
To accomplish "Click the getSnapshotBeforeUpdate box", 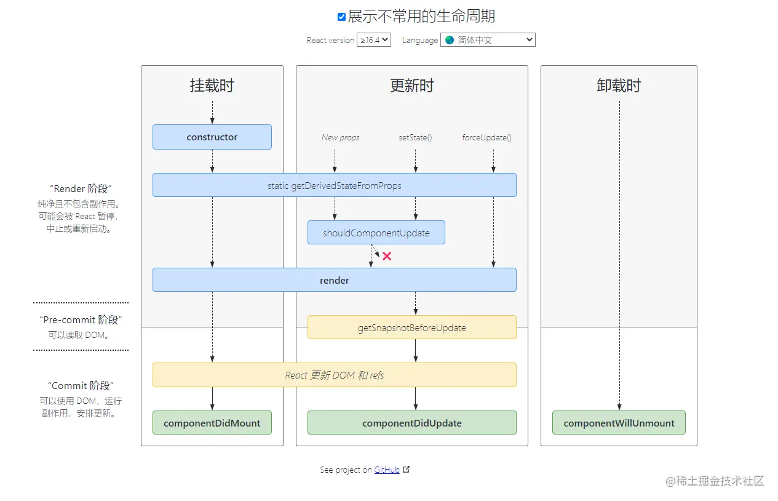I will (x=412, y=327).
